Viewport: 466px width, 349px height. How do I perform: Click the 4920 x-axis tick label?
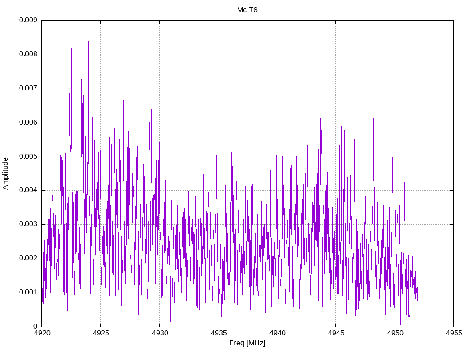41,333
